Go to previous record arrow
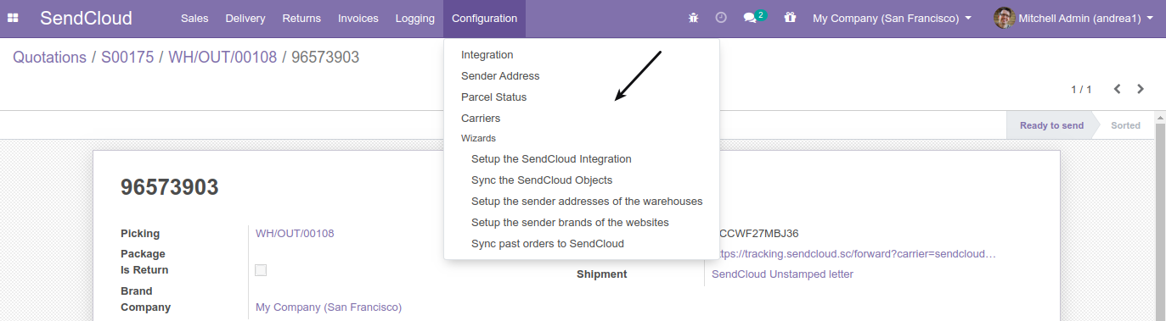Image resolution: width=1166 pixels, height=321 pixels. pos(1118,89)
